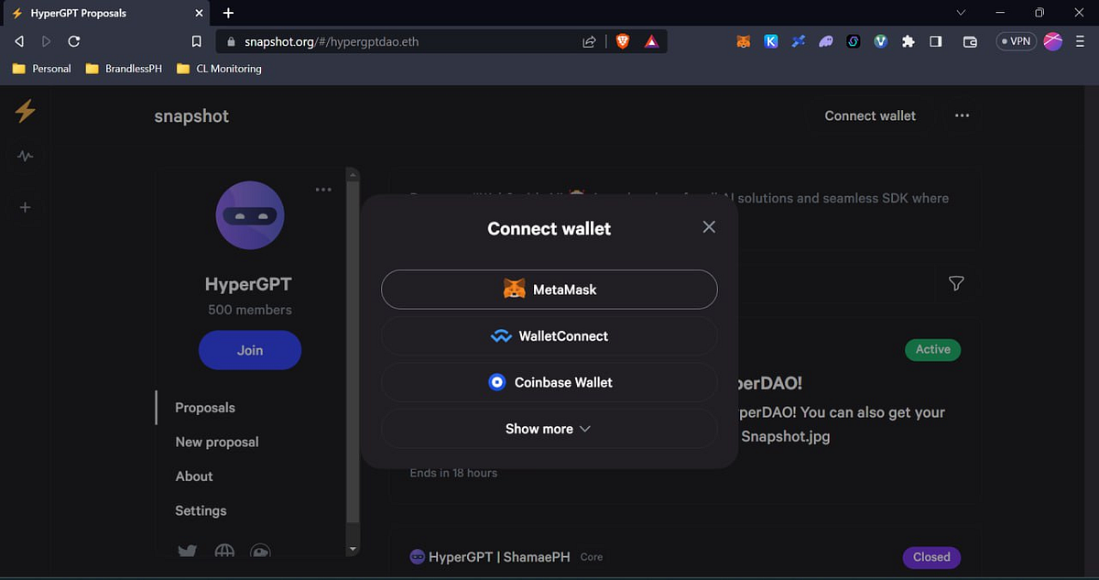Open the MetaMask browser extension icon

(x=743, y=41)
